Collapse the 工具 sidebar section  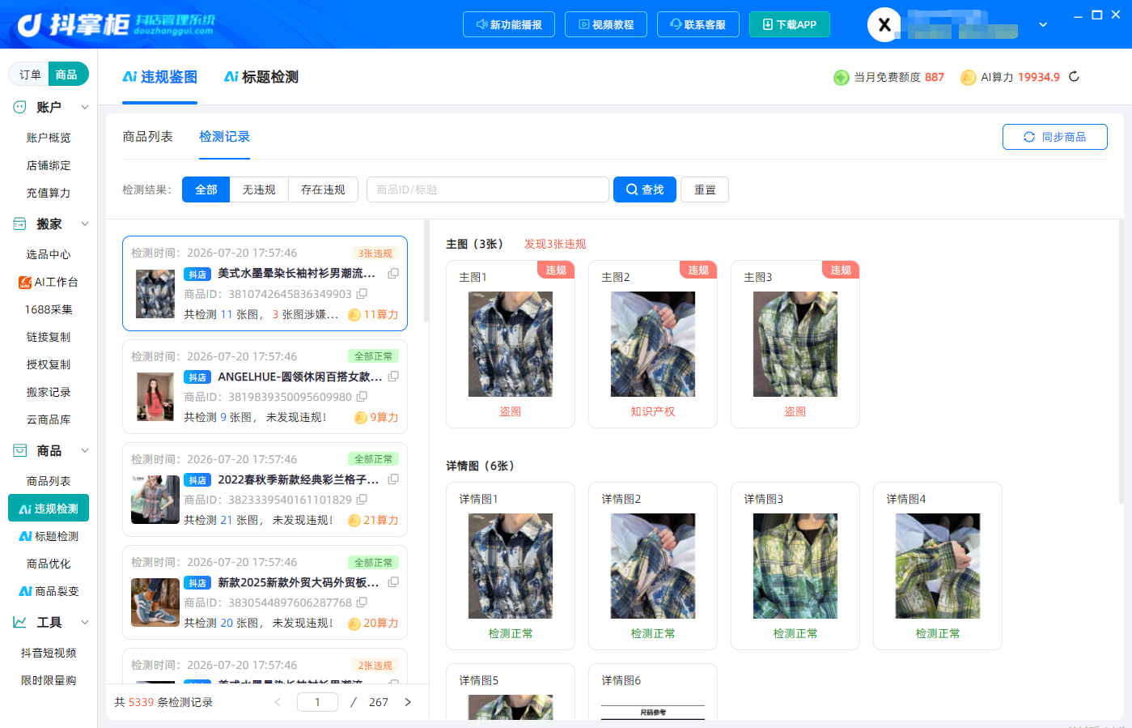(85, 622)
